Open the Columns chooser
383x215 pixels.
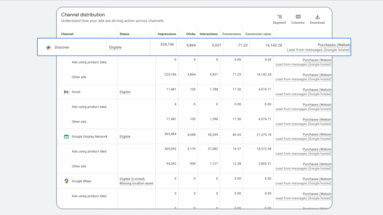(298, 19)
